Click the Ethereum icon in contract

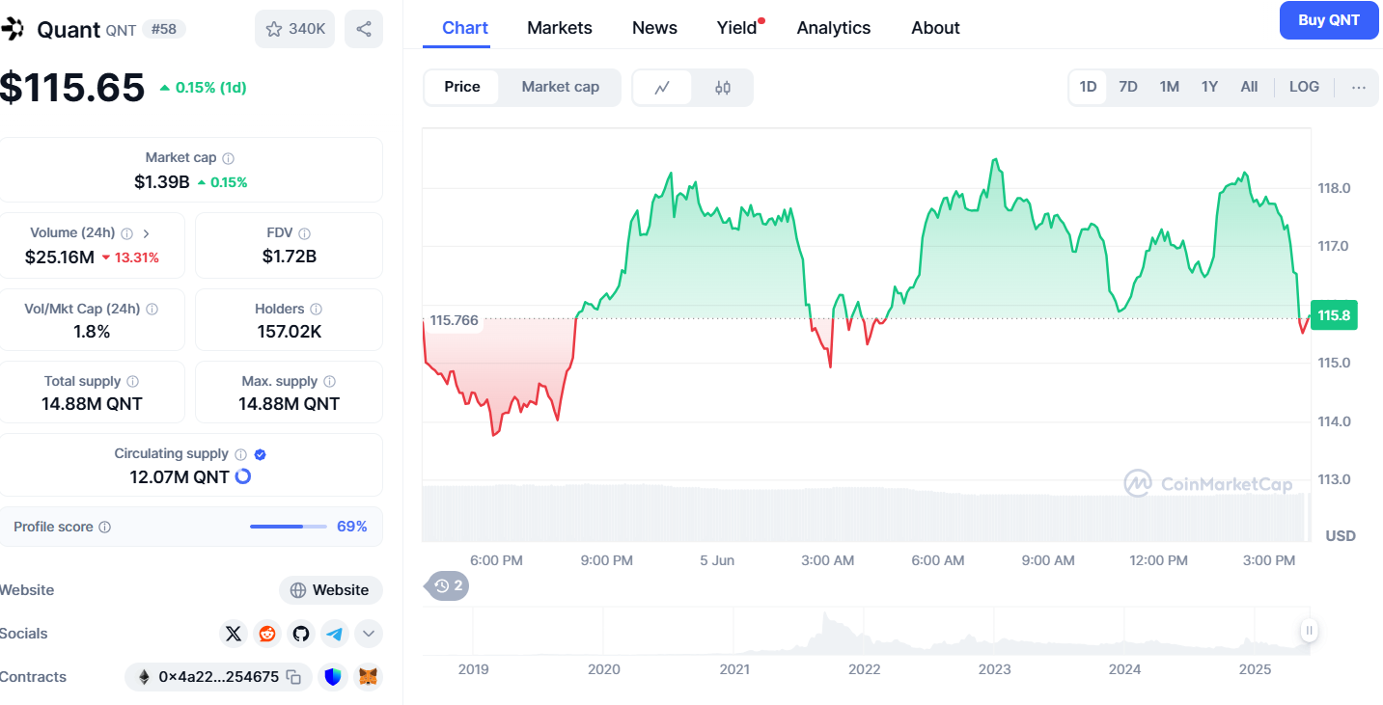click(145, 677)
